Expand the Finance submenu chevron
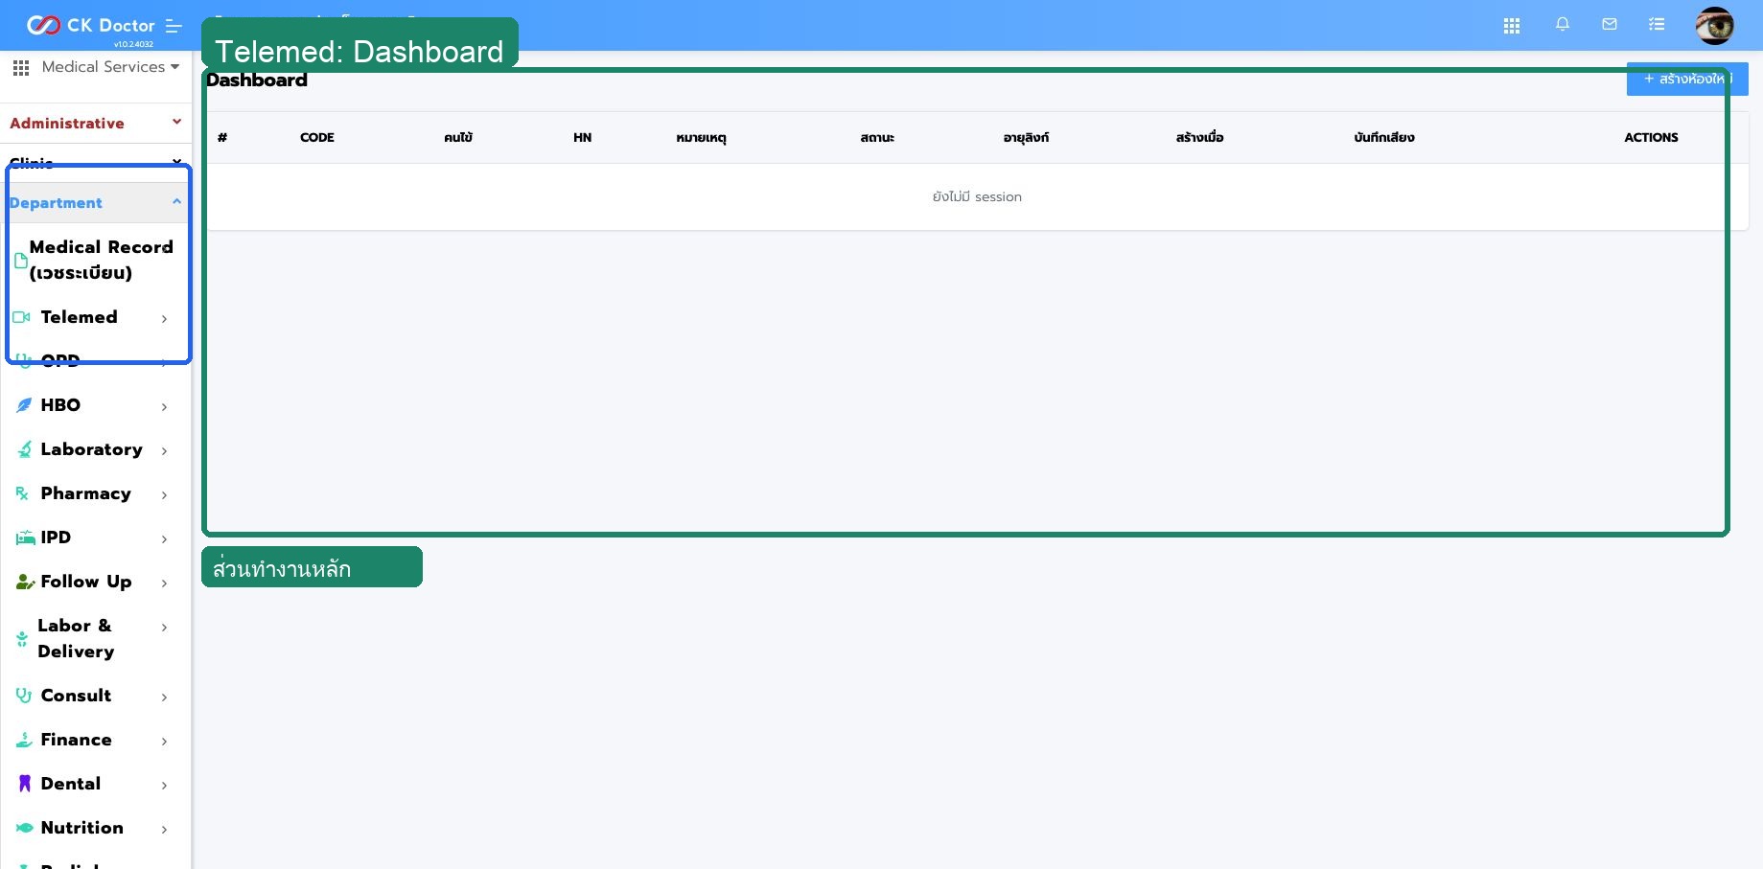1763x869 pixels. coord(164,742)
